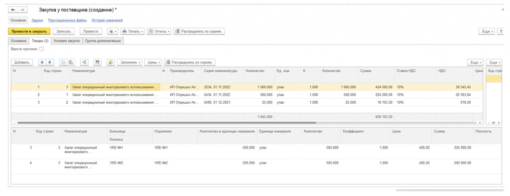This screenshot has height=196, width=510.
Task: Move selected row down with blue arrow
Action: click(50, 62)
